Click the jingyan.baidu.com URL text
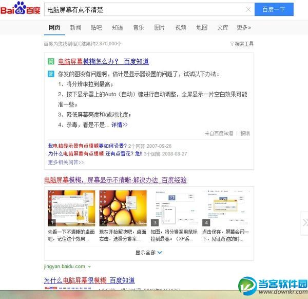Image resolution: width=308 pixels, height=299 pixels. coord(65,267)
